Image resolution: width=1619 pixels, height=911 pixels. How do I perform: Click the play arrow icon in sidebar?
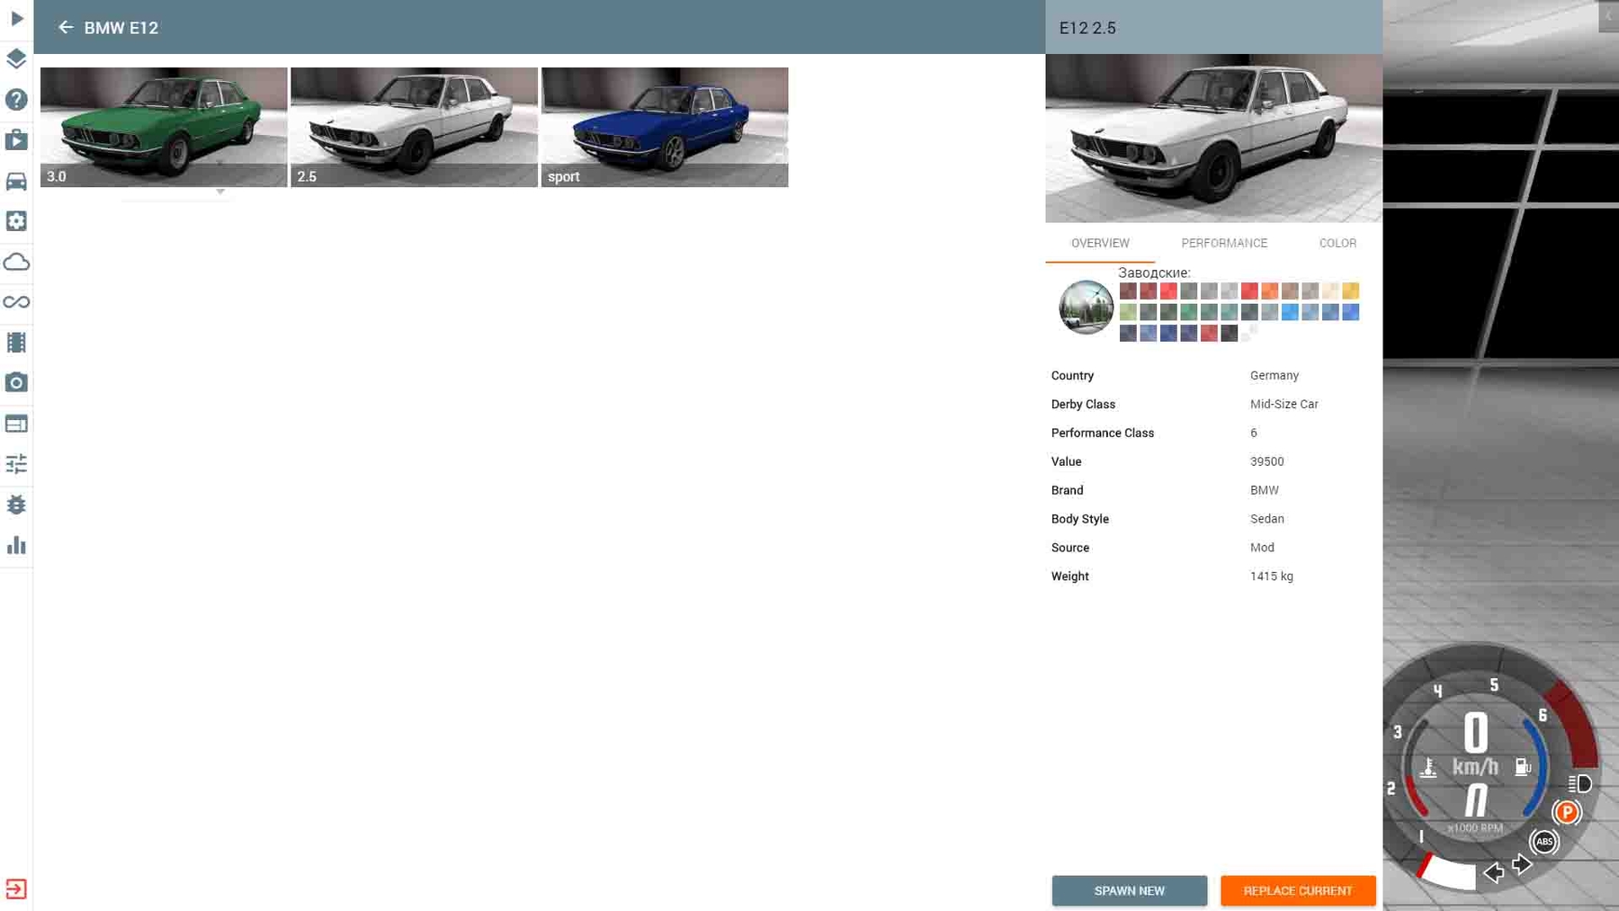click(x=16, y=19)
